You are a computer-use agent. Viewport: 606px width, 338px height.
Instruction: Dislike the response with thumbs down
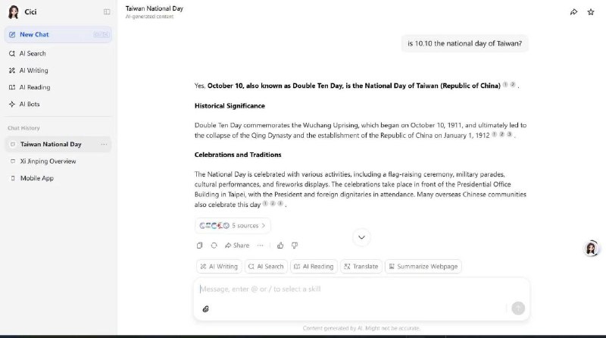295,246
